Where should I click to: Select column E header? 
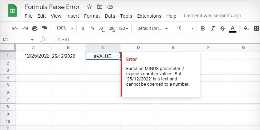173,47
